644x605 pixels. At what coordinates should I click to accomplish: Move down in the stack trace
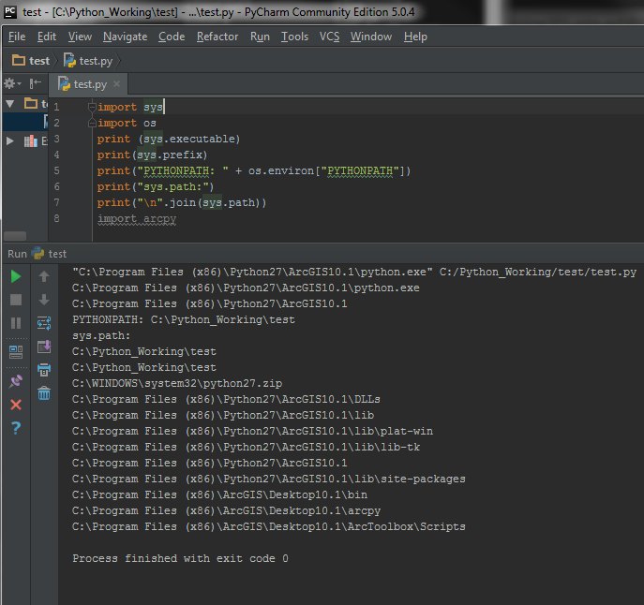click(x=44, y=300)
